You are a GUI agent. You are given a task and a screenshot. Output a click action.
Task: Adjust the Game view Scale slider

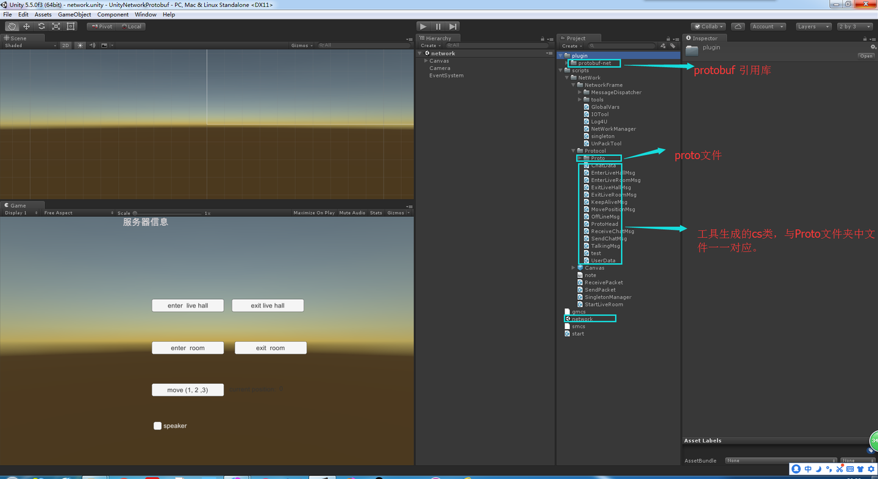click(135, 213)
